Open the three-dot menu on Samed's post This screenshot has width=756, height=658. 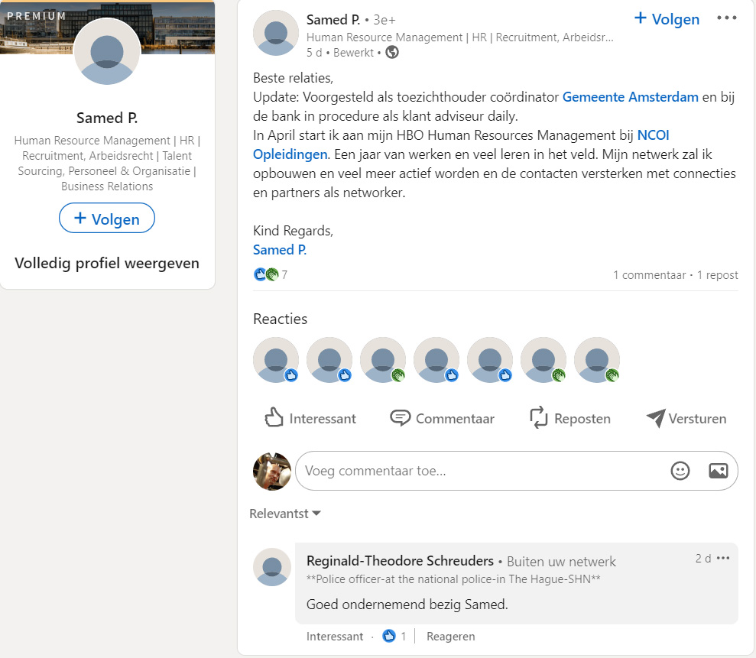[725, 18]
